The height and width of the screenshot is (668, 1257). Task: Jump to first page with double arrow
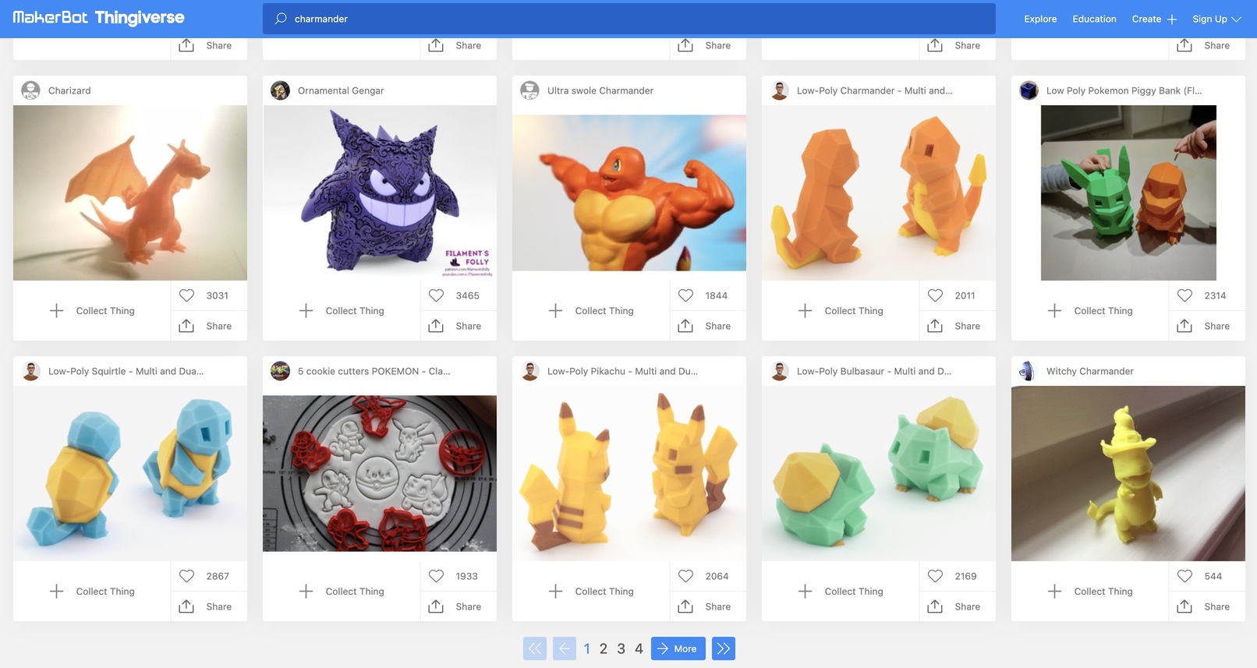[x=535, y=649]
